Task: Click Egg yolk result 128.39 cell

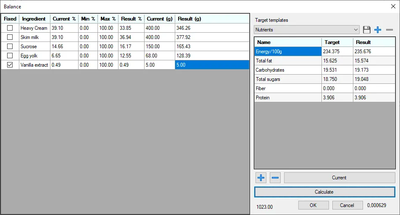Action: (212, 55)
